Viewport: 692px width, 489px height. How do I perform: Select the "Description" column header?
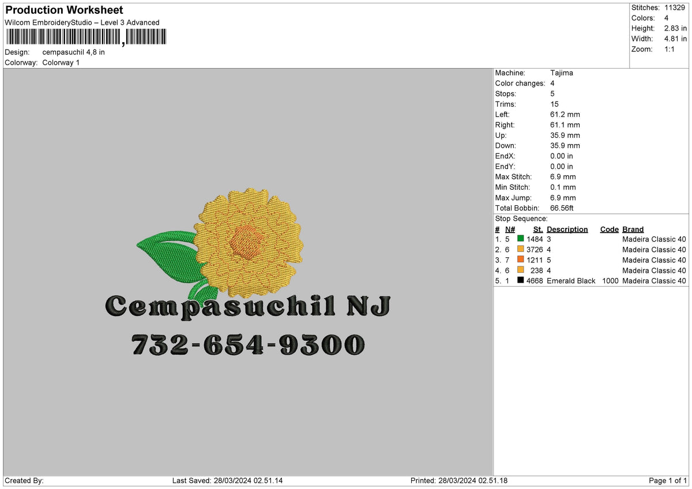[567, 230]
